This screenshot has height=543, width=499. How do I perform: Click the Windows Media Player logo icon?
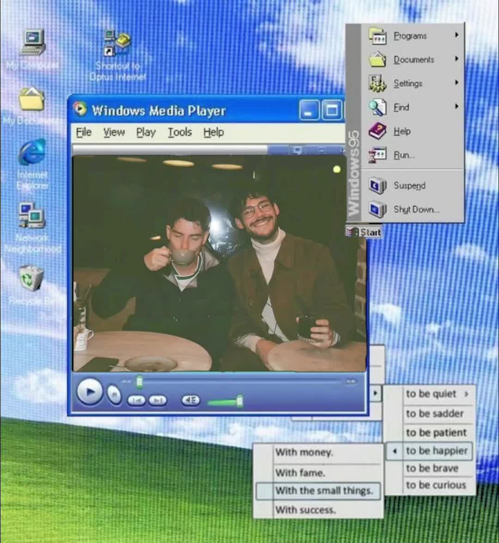[80, 109]
